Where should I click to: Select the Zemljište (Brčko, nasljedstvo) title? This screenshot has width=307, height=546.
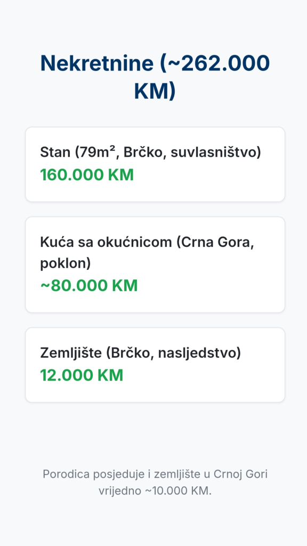click(141, 353)
